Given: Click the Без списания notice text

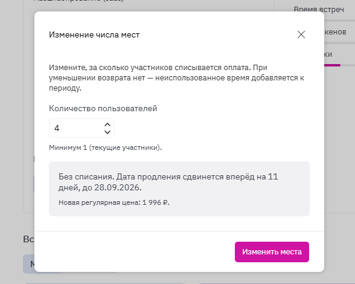Looking at the screenshot, I should [x=168, y=182].
